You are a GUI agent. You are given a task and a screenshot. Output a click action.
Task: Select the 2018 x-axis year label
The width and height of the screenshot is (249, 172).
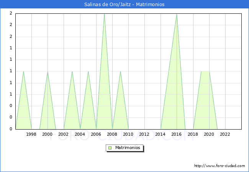click(193, 134)
